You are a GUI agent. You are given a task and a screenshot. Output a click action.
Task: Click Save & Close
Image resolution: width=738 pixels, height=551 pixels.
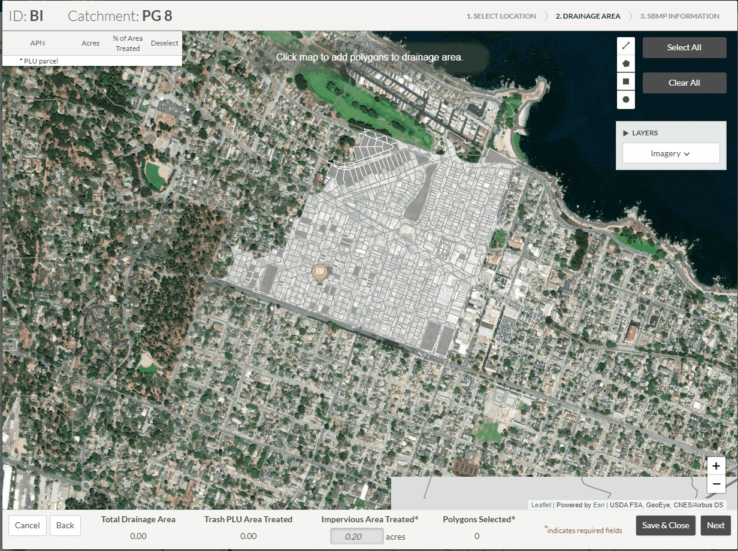(666, 525)
